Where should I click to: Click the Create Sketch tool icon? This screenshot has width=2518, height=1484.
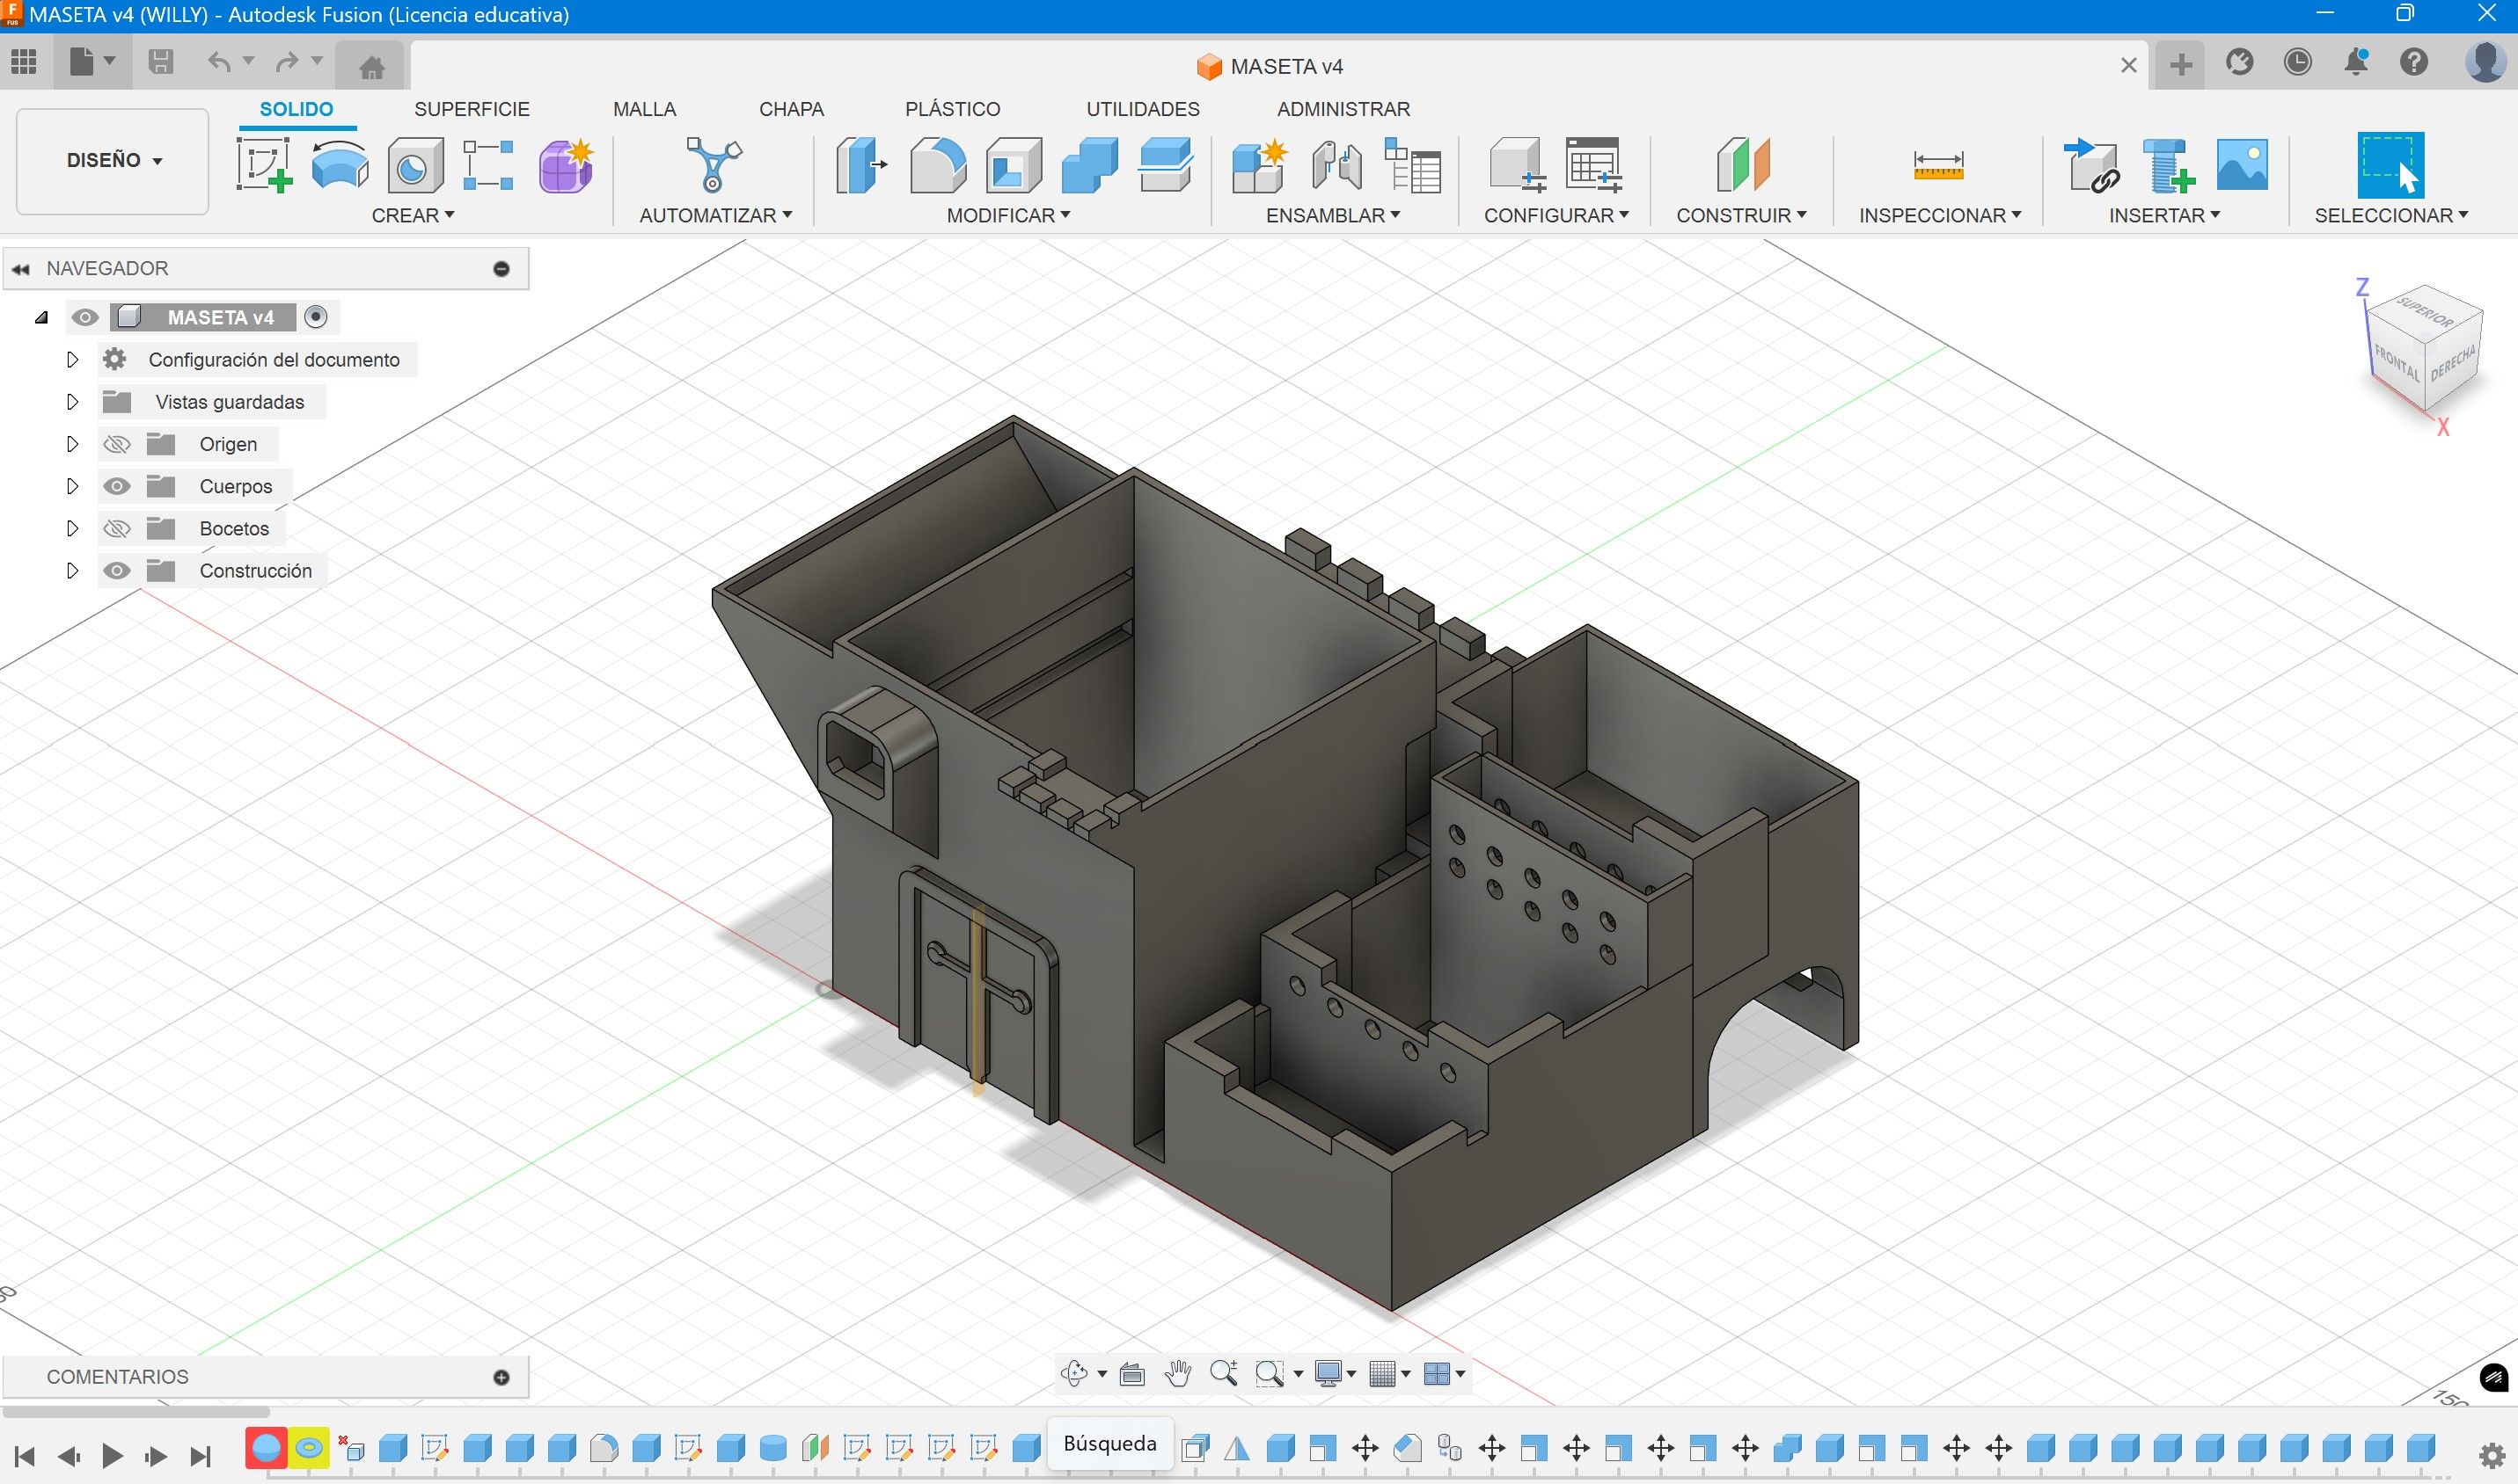tap(264, 165)
